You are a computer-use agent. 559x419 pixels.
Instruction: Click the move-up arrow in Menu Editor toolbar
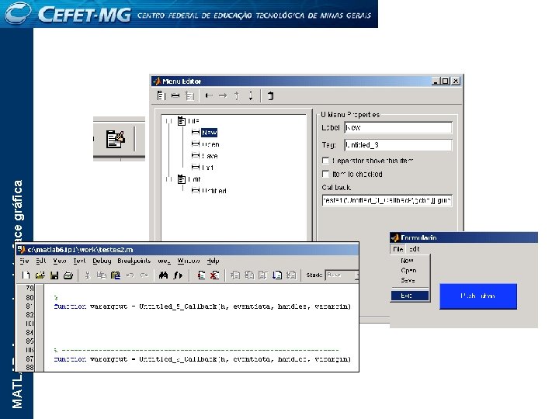coord(237,95)
